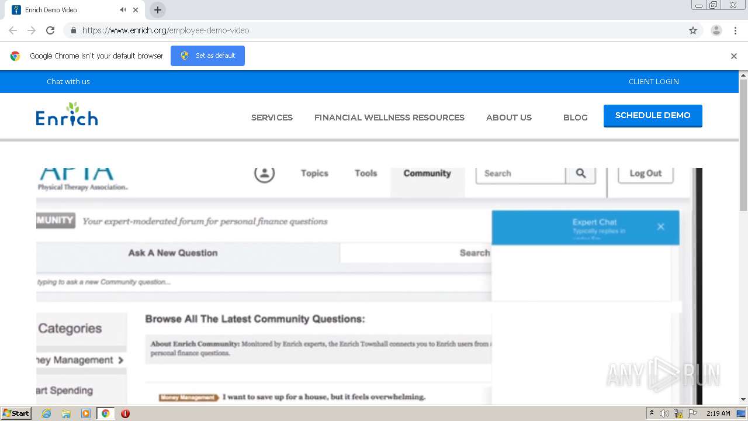This screenshot has height=421, width=748.
Task: Open the ABOUT US menu
Action: pyautogui.click(x=509, y=118)
